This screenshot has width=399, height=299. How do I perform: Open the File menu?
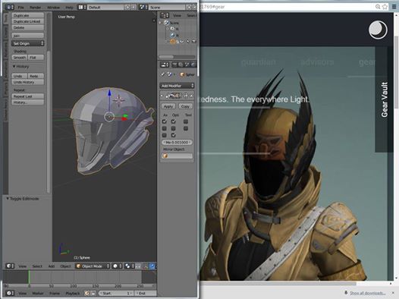pyautogui.click(x=20, y=8)
